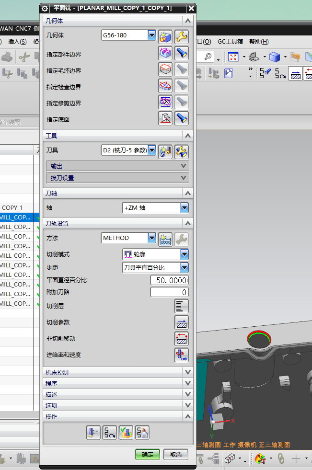This screenshot has width=312, height=470.
Task: Click the edit/display tool icon
Action: pos(181,151)
